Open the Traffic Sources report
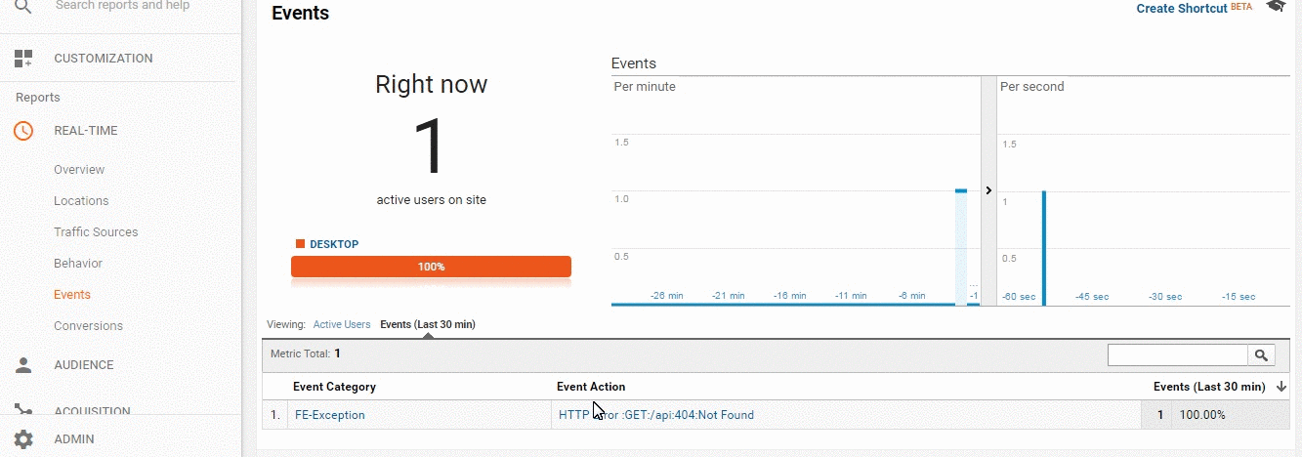Viewport: 1302px width, 457px height. (x=96, y=232)
